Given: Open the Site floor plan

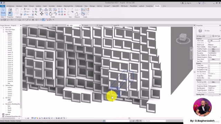Looking at the screenshot, I should pos(9,83).
